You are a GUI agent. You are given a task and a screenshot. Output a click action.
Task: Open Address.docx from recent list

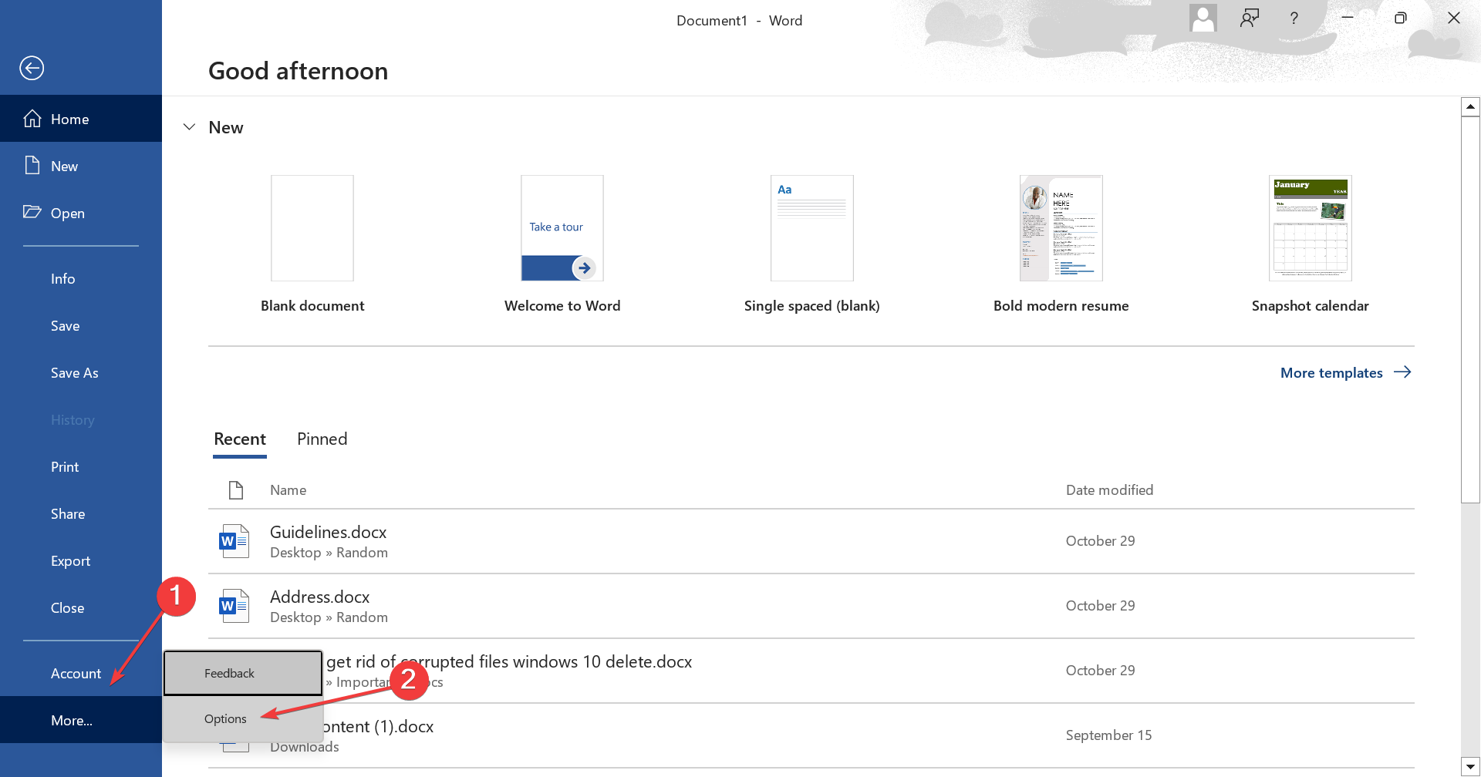[811, 606]
